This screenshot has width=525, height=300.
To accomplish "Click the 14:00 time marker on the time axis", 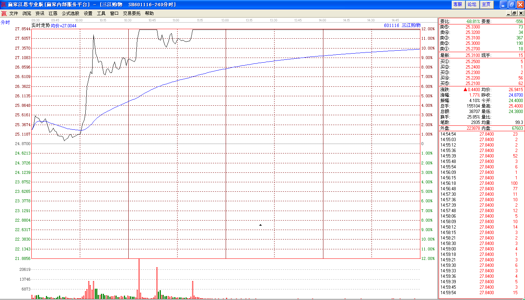I will (322, 20).
